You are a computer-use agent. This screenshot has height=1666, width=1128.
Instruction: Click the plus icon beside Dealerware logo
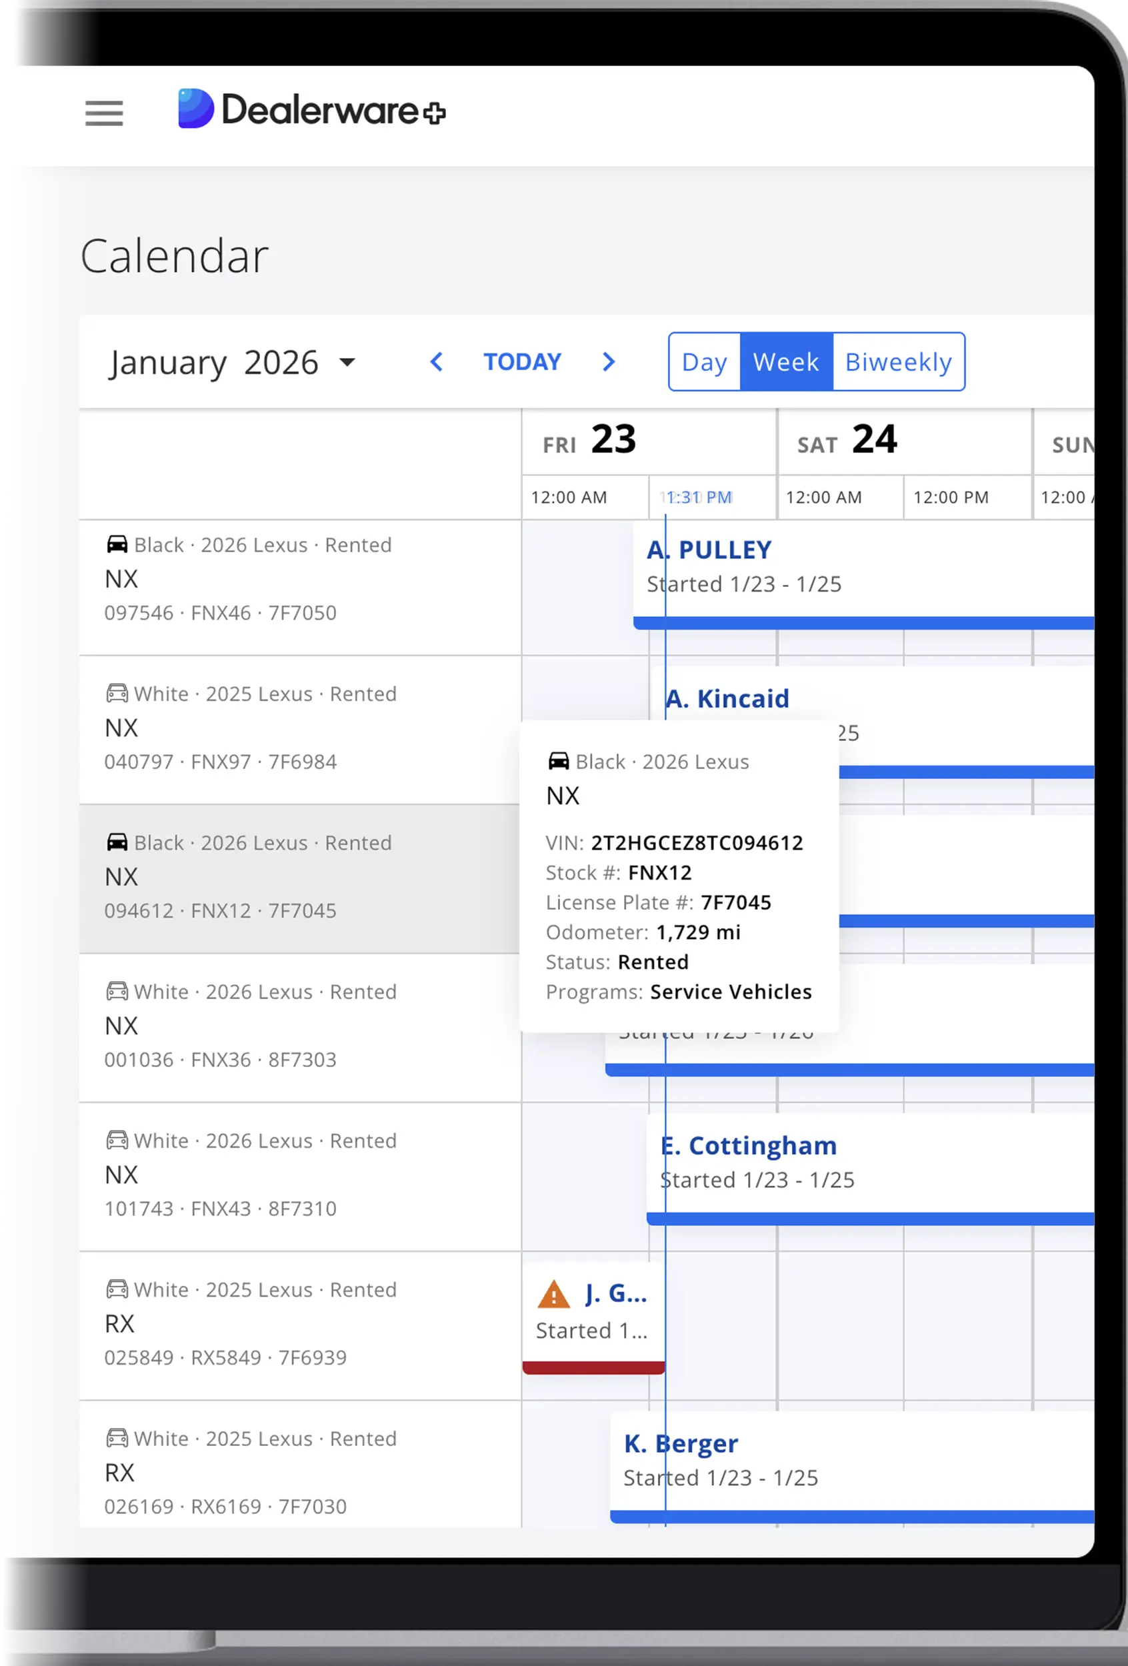pyautogui.click(x=435, y=113)
